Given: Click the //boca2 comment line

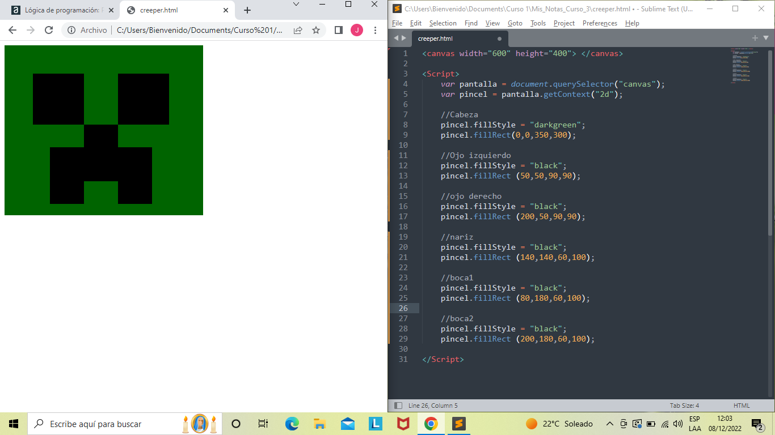Looking at the screenshot, I should click(457, 318).
